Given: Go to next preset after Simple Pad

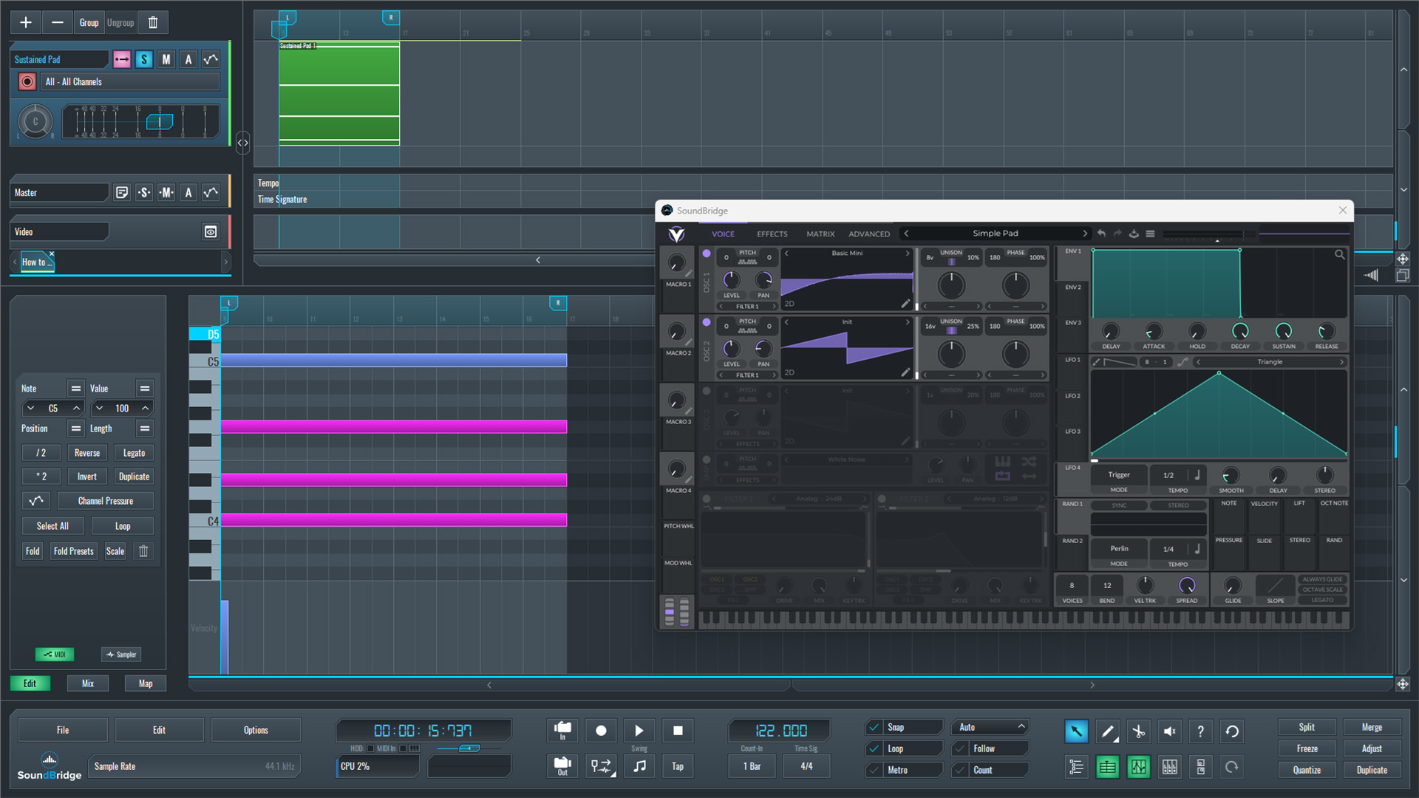Looking at the screenshot, I should (x=1084, y=233).
